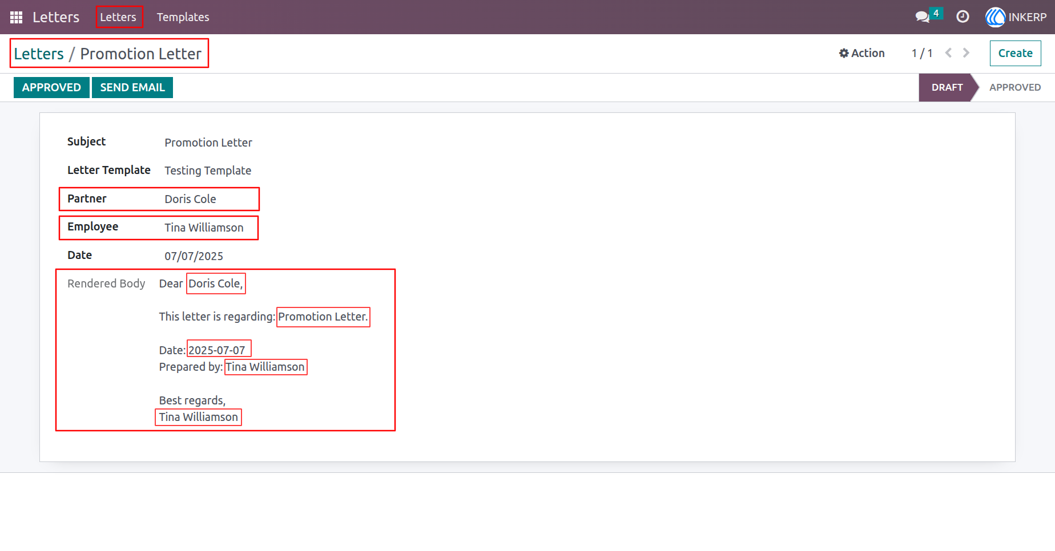Click the Promotion Letter breadcrumb title

[140, 54]
